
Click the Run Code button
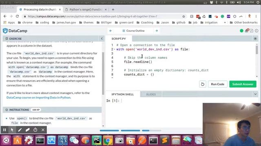217,84
